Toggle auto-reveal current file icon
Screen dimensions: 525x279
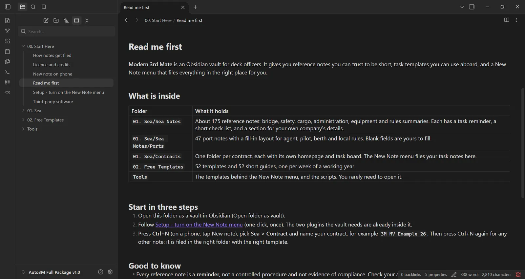[x=76, y=20]
